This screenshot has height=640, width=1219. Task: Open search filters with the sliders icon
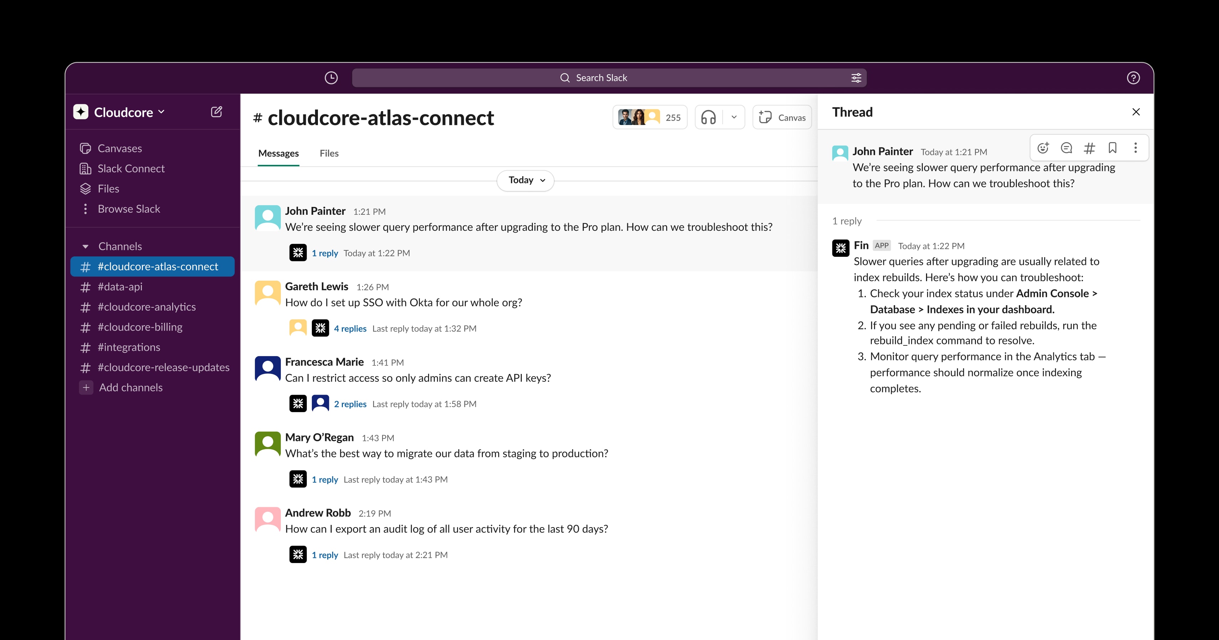point(856,78)
